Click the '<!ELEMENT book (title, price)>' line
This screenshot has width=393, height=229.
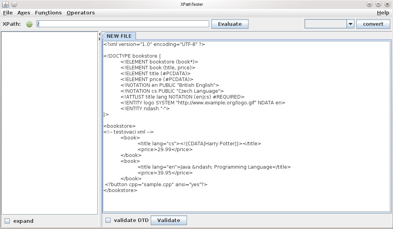pyautogui.click(x=158, y=68)
